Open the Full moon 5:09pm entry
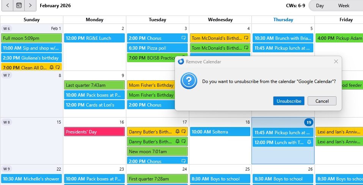The width and height of the screenshot is (363, 185). 31,38
